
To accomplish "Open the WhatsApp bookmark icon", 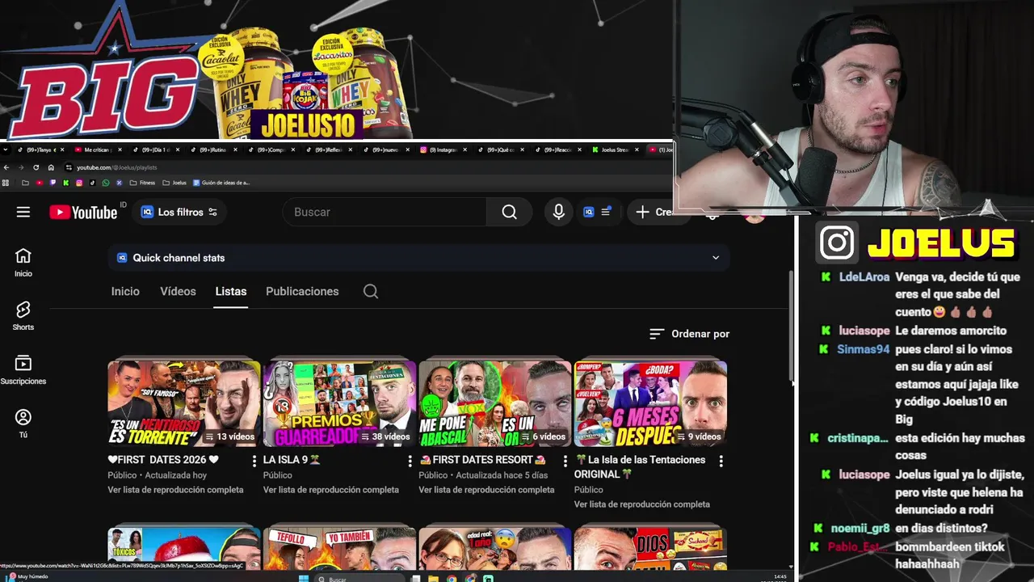I will [106, 183].
